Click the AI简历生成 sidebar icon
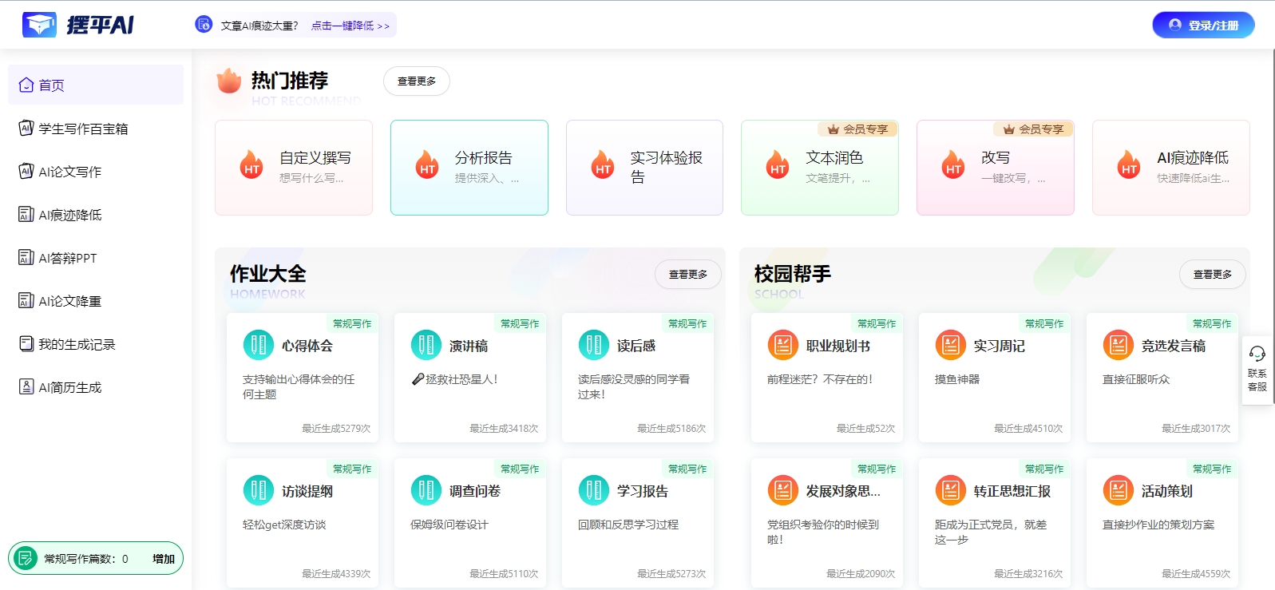Viewport: 1275px width, 590px height. pyautogui.click(x=26, y=386)
